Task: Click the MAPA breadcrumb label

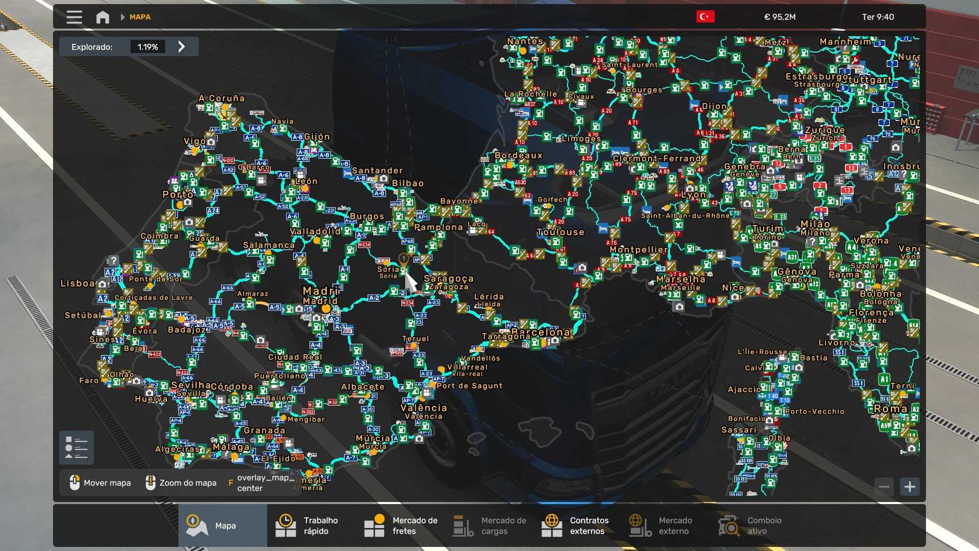Action: point(140,17)
